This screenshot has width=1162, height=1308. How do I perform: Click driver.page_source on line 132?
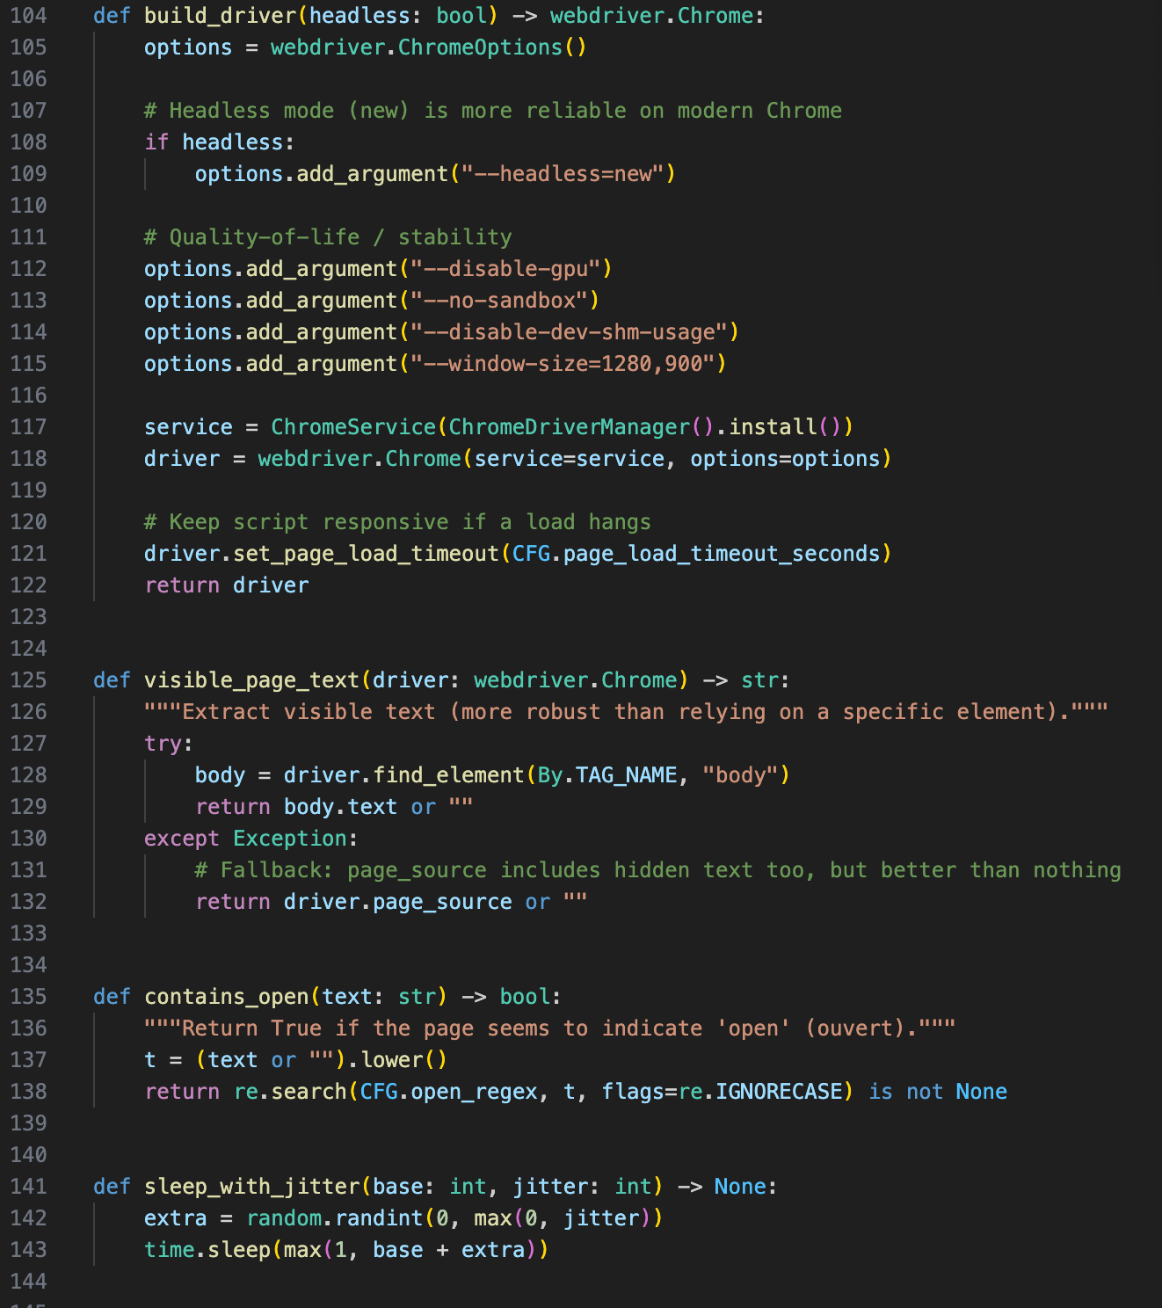coord(397,901)
